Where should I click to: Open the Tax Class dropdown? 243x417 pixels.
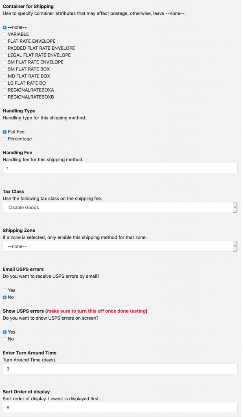tap(120, 207)
